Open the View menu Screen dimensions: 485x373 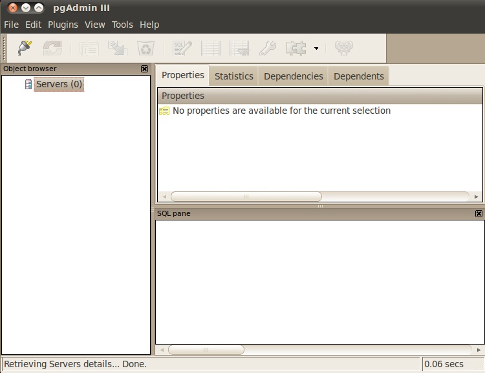pos(95,25)
